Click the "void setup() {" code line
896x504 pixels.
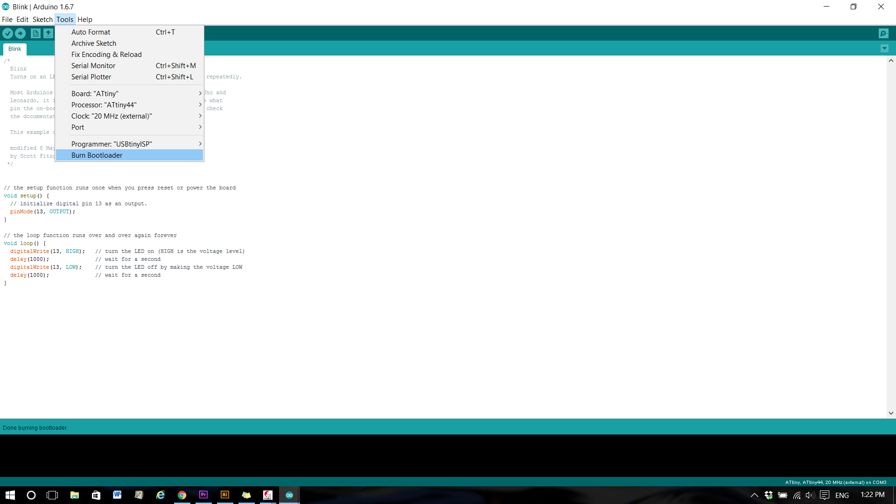[27, 196]
